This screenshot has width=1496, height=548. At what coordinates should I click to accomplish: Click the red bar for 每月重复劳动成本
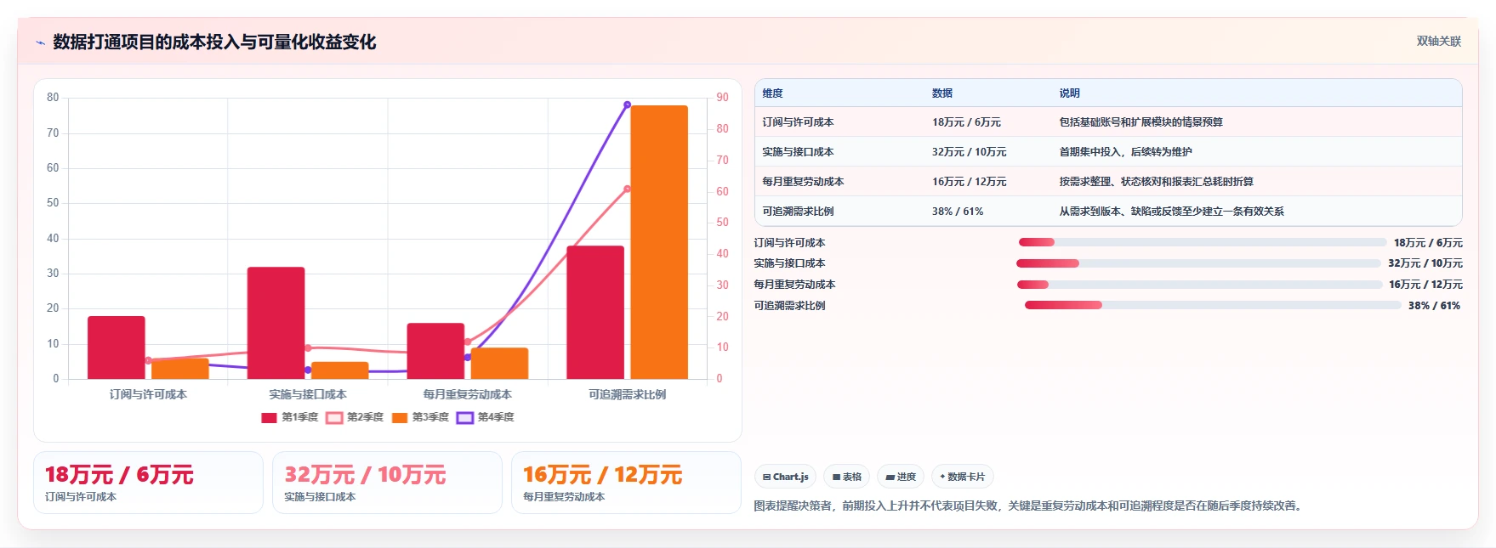point(435,351)
